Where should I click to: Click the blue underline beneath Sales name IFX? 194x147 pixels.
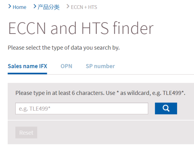tap(27, 73)
